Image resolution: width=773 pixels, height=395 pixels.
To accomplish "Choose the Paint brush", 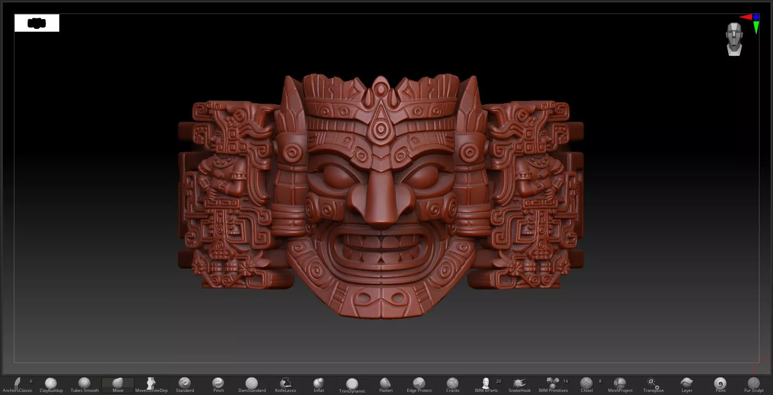I will tap(720, 385).
